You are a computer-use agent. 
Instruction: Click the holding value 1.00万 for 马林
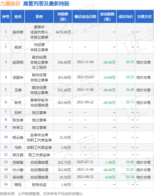66,148
